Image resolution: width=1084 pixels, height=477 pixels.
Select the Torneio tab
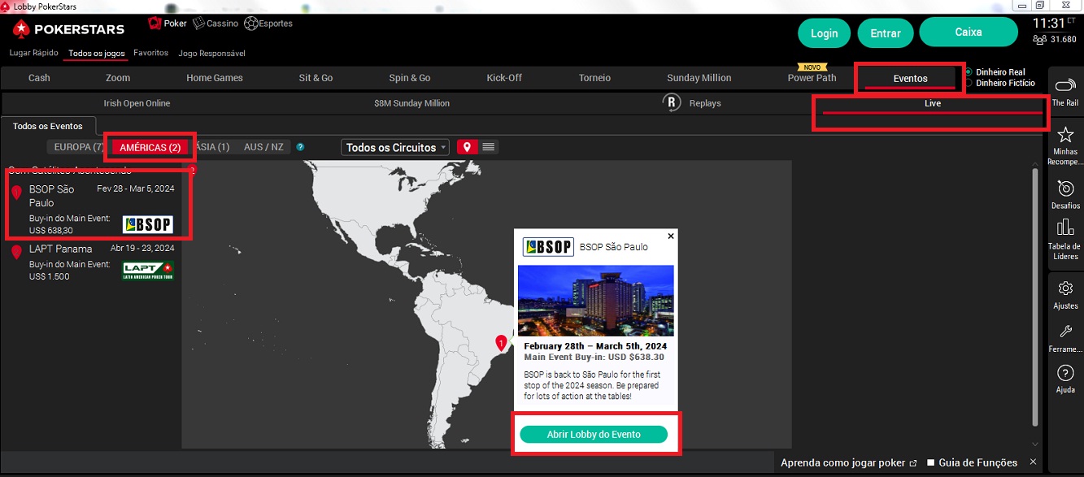594,78
